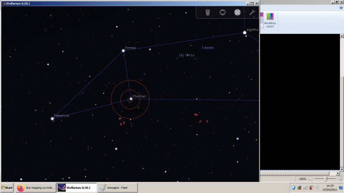Viewport: 344px width, 193px height.
Task: Maximize the Stellarium window
Action: click(x=252, y=3)
